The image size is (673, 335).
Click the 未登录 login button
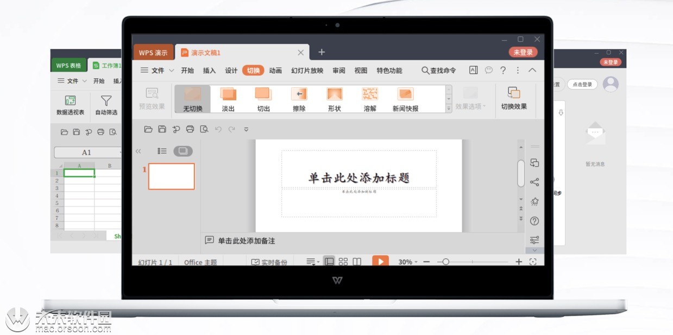coord(523,52)
